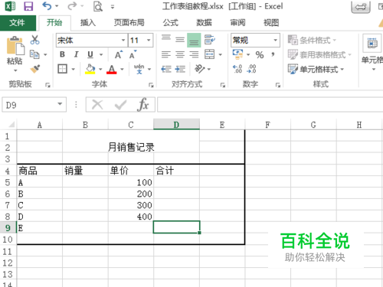Open the Name Box D9 dropdown
The image size is (383, 287).
[60, 104]
